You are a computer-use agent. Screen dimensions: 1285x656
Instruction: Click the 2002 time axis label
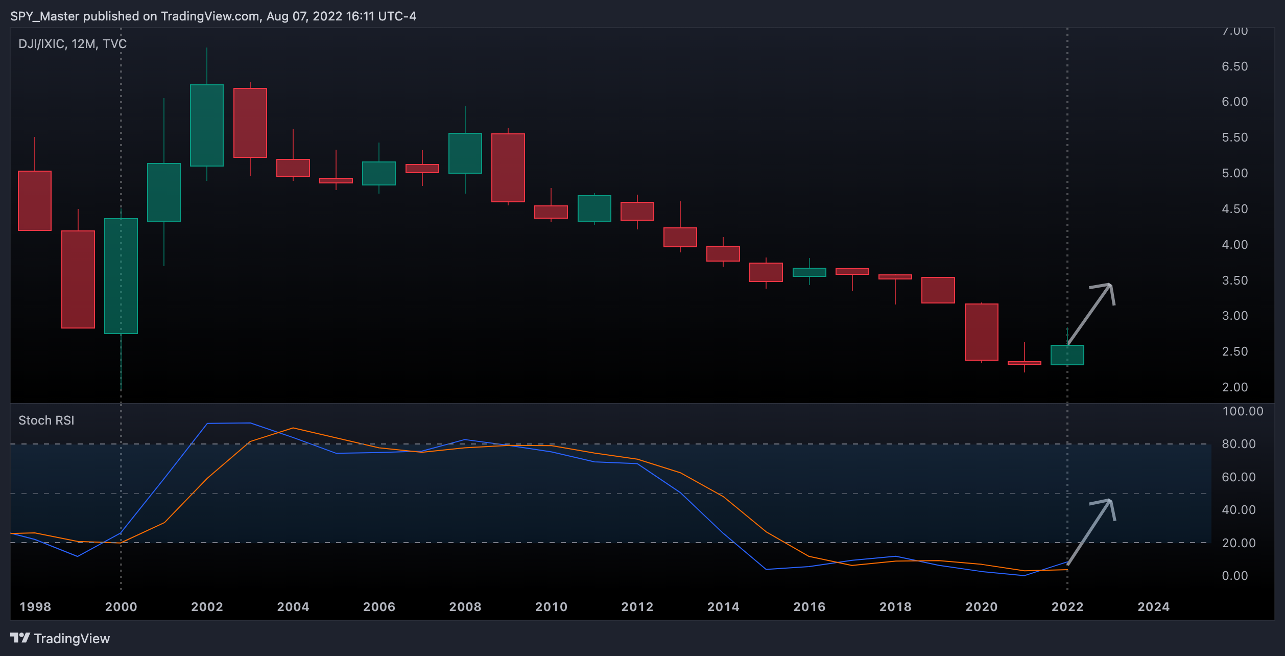tap(207, 607)
